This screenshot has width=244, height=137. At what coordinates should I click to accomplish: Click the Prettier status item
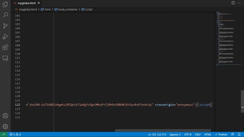coord(221,134)
